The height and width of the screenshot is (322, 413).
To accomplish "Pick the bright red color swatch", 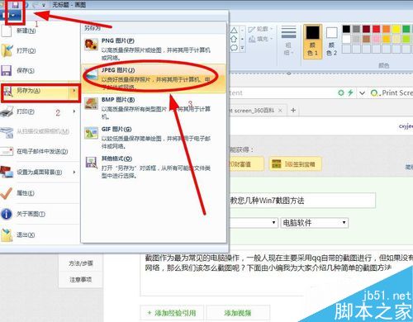I will (x=377, y=29).
